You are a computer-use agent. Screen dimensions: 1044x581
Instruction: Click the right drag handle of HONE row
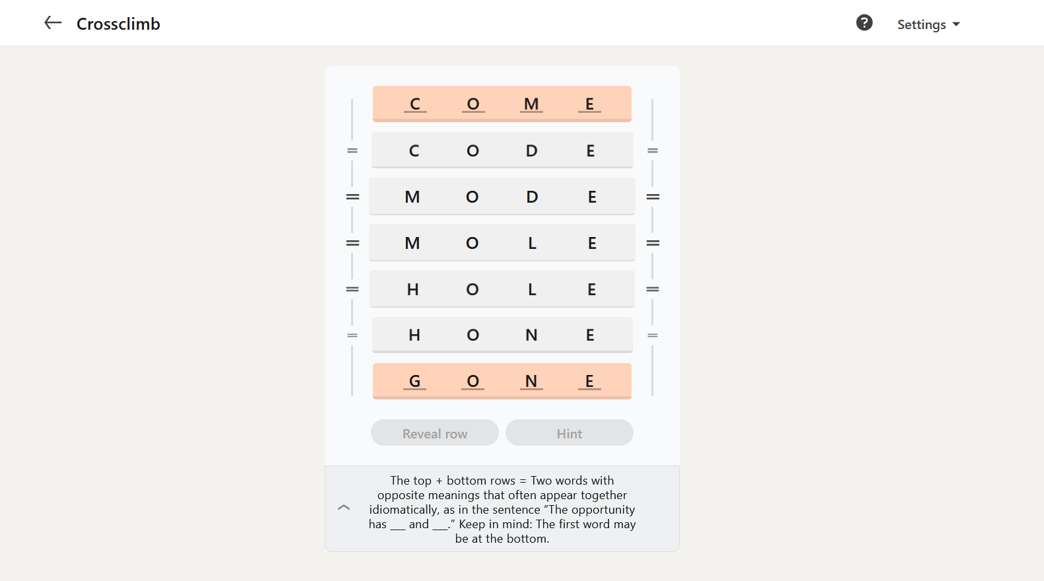point(653,335)
